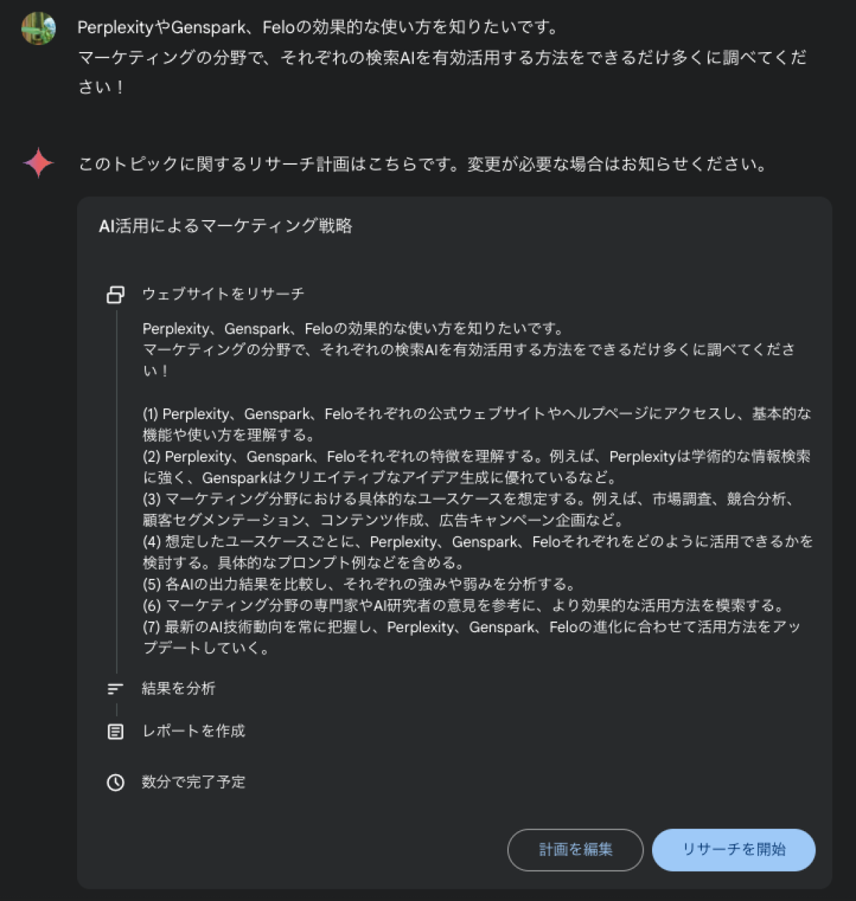
Task: Click the website research step icon
Action: 116,294
